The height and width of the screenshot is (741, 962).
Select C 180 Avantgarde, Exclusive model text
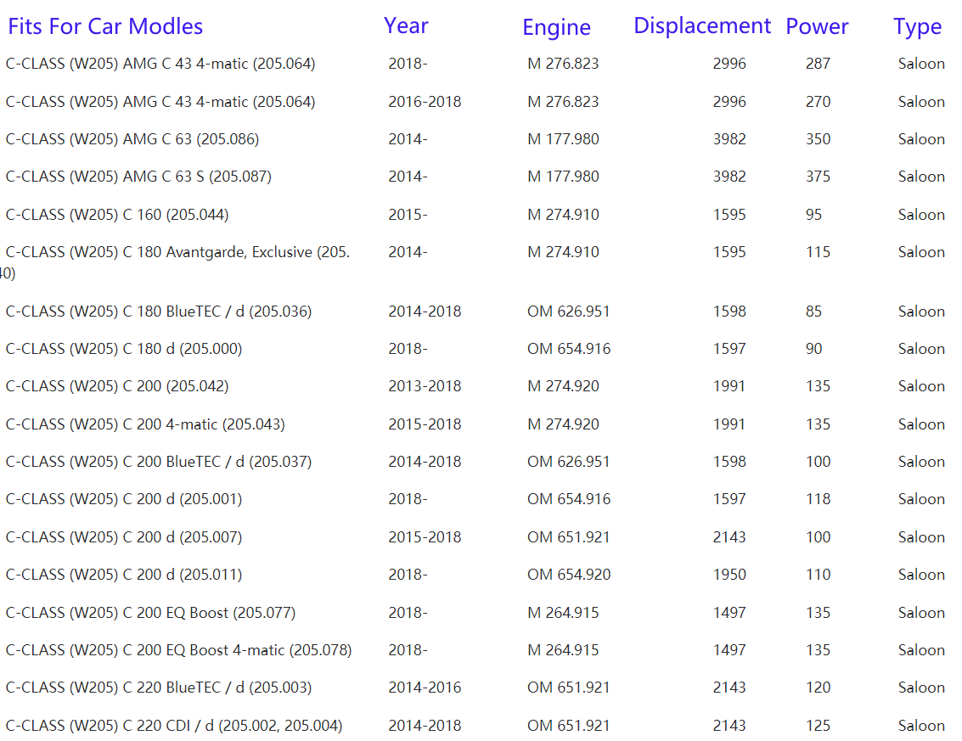(177, 252)
